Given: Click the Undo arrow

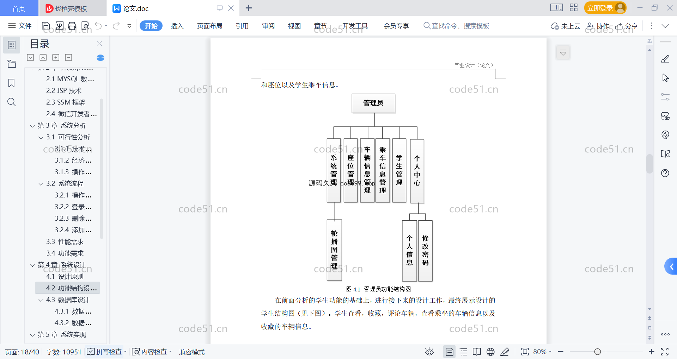Looking at the screenshot, I should point(98,26).
